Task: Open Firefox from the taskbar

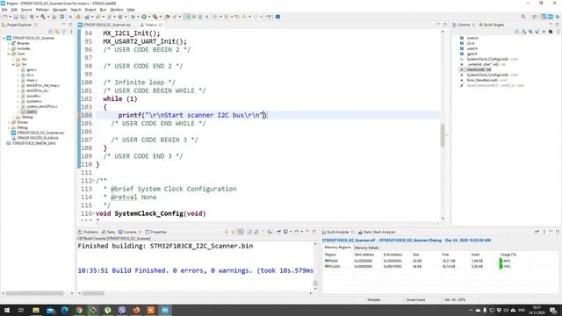Action: click(x=136, y=310)
